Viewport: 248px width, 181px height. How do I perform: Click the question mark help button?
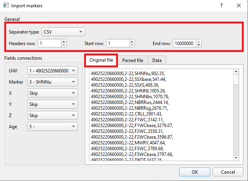pyautogui.click(x=221, y=6)
